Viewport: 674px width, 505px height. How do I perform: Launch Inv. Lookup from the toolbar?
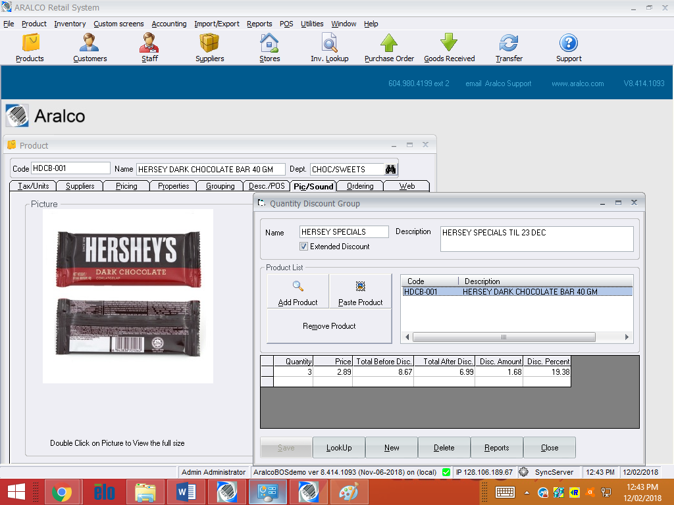click(x=330, y=47)
